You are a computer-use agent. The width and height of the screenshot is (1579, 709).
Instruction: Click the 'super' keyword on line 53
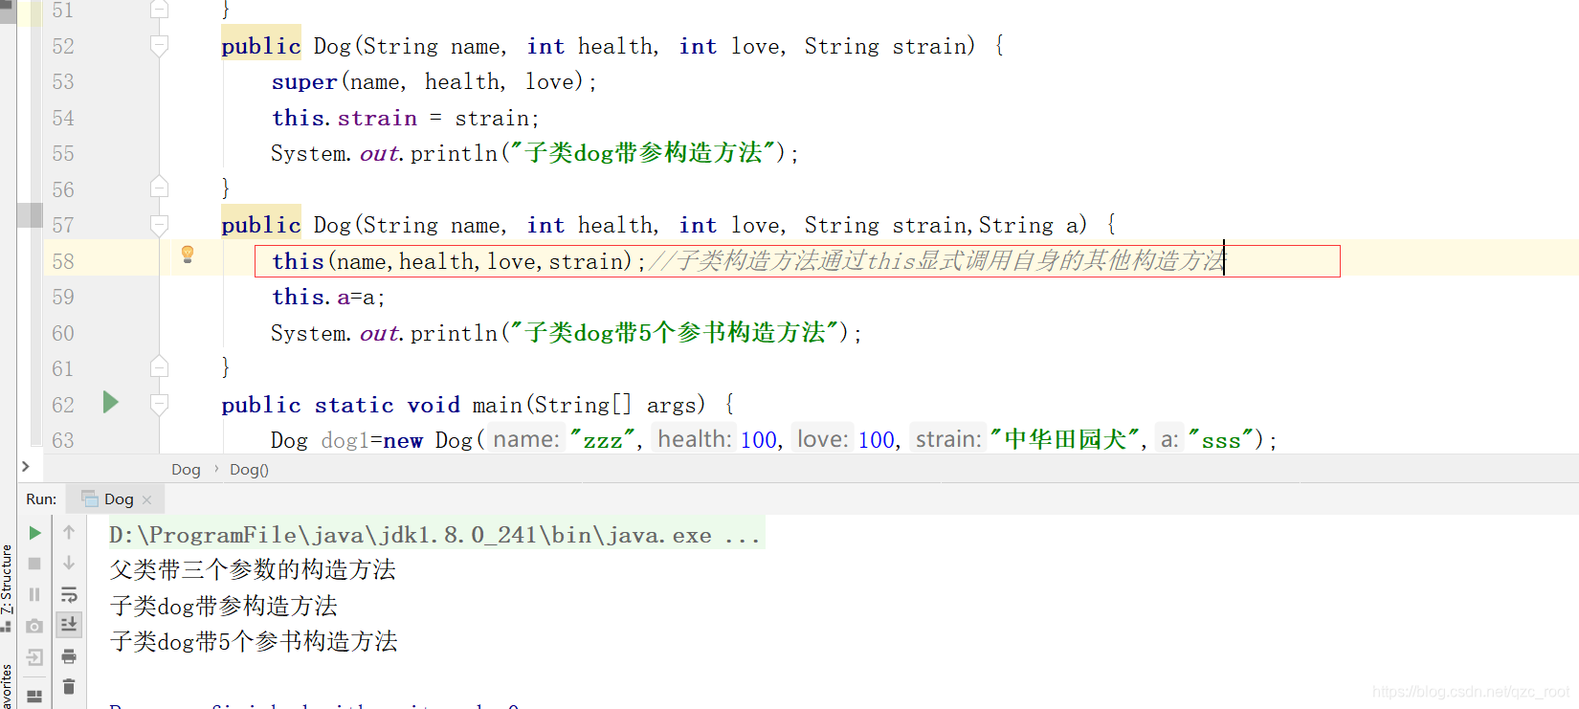304,82
